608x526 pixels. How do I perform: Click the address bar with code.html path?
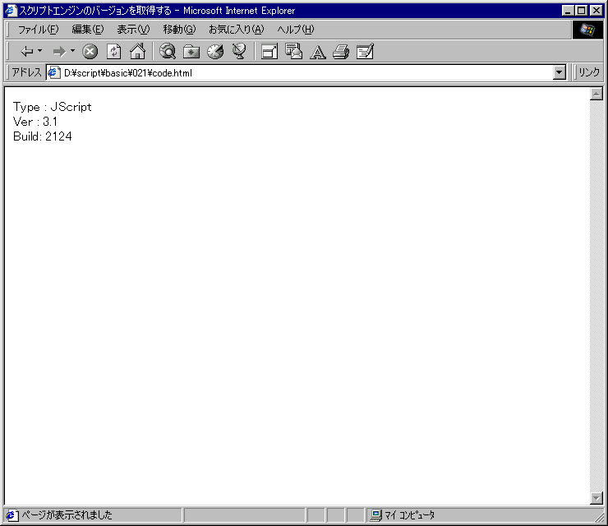[306, 72]
